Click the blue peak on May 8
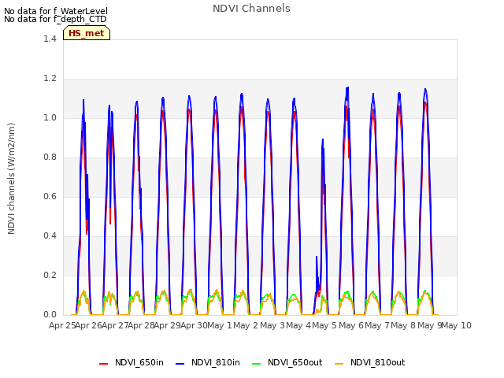 pyautogui.click(x=425, y=89)
